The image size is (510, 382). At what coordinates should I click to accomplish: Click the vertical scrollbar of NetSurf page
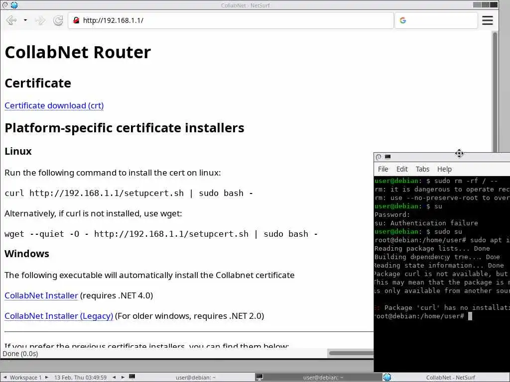495,93
